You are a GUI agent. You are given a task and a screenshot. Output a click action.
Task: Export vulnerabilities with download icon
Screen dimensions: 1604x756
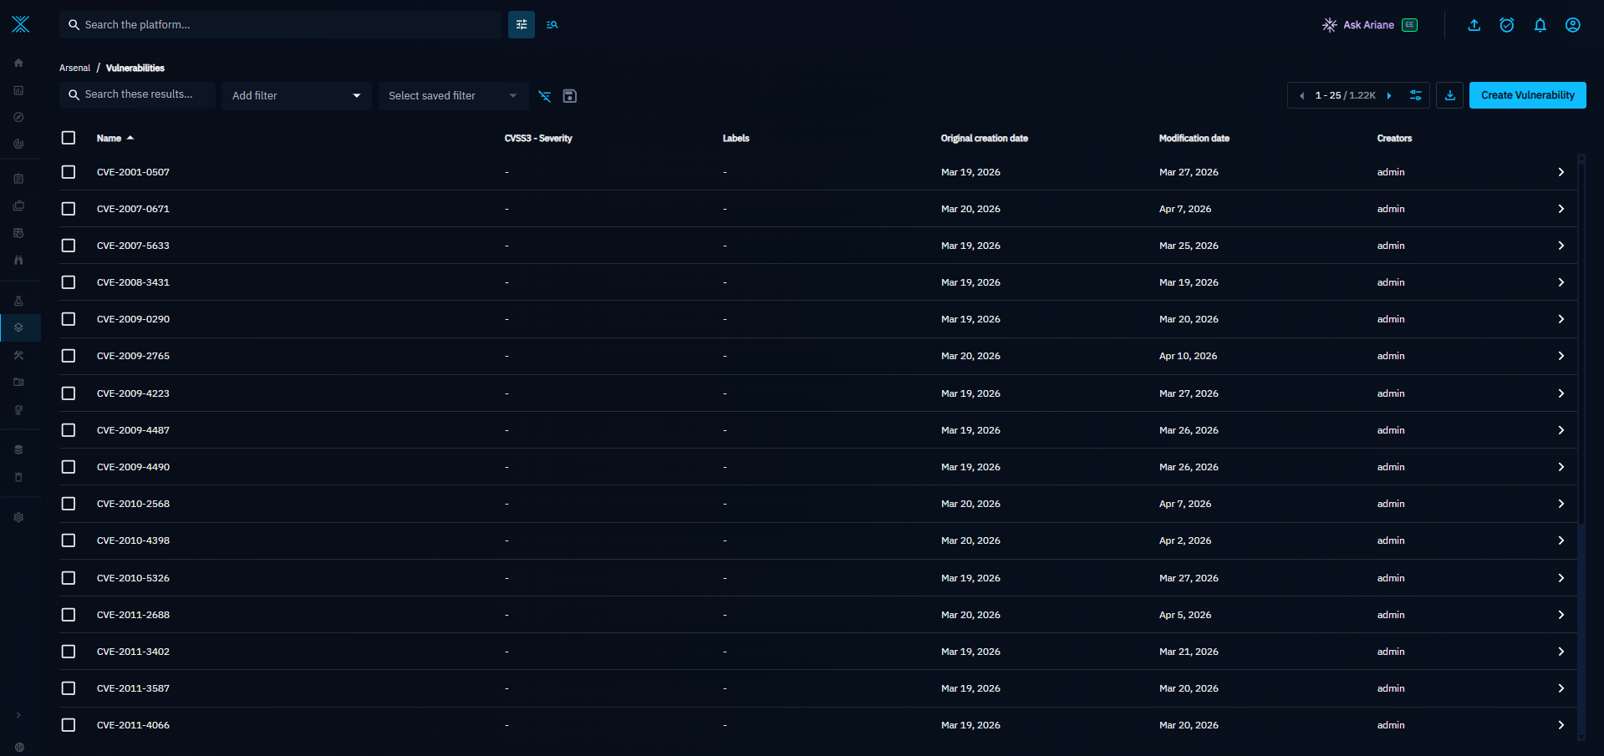(1450, 95)
